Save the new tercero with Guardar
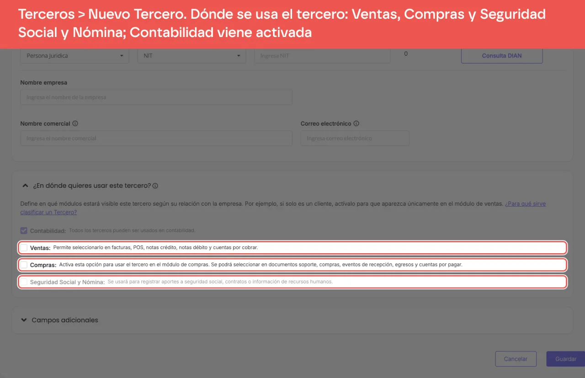The height and width of the screenshot is (378, 585). [x=566, y=359]
